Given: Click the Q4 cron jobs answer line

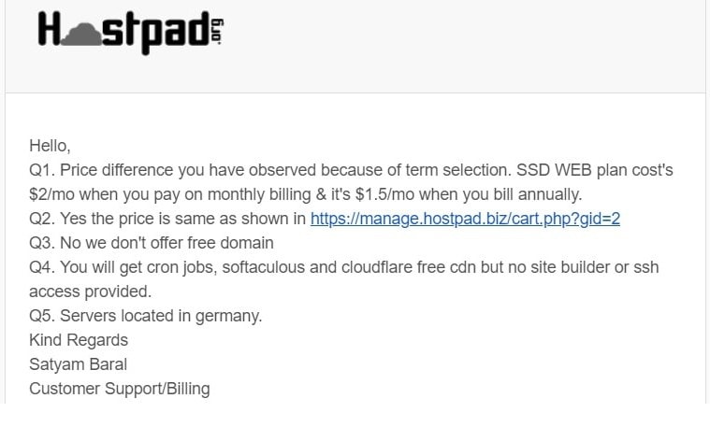Looking at the screenshot, I should point(344,268).
